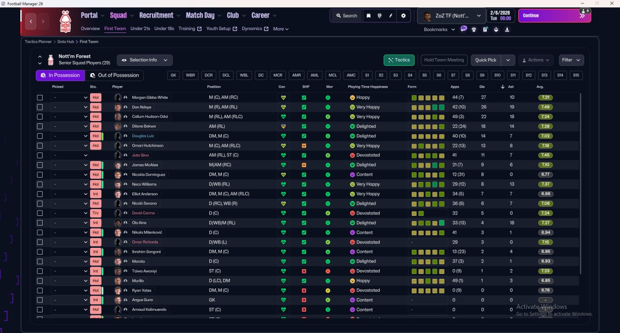
Task: Click the Search field
Action: (x=346, y=15)
